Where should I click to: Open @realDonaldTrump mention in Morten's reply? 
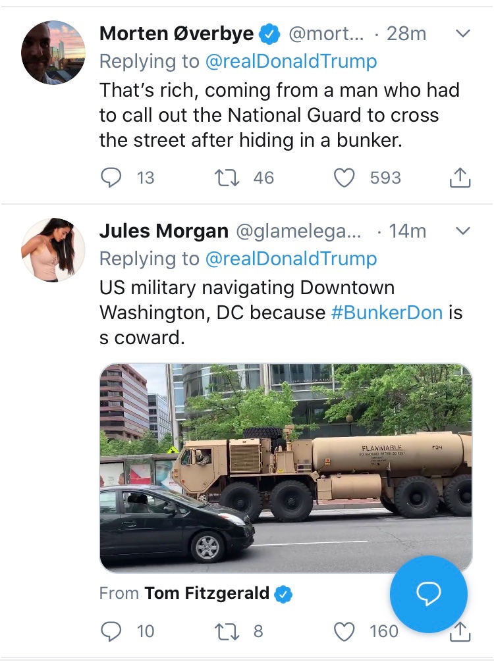(291, 61)
